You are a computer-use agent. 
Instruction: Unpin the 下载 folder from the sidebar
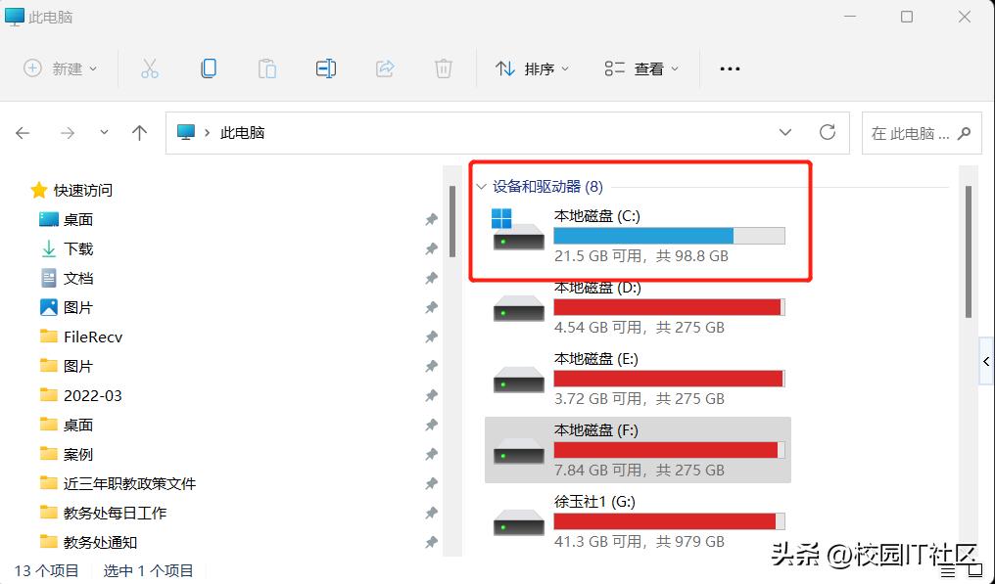431,248
